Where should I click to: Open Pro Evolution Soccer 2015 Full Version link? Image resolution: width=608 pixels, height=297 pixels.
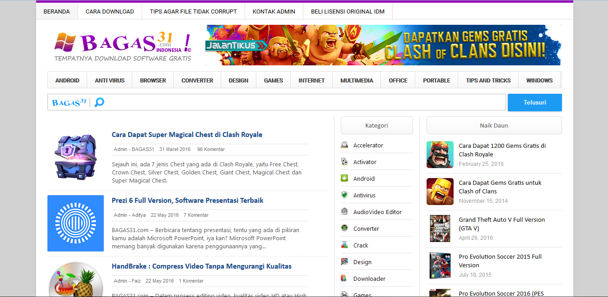click(500, 261)
